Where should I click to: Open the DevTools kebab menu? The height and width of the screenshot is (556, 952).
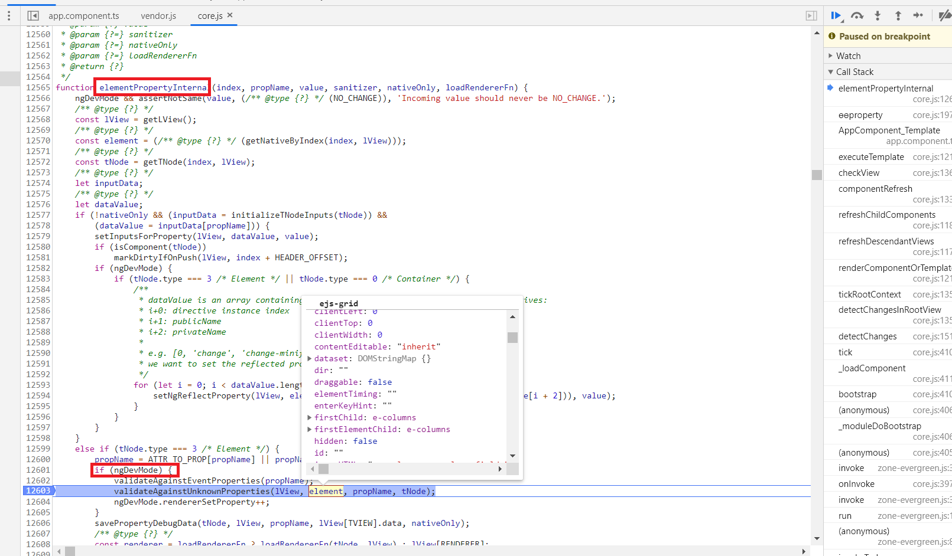tap(8, 16)
